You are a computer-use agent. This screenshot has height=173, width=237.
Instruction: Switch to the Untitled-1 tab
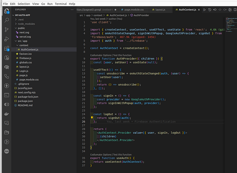point(97,10)
